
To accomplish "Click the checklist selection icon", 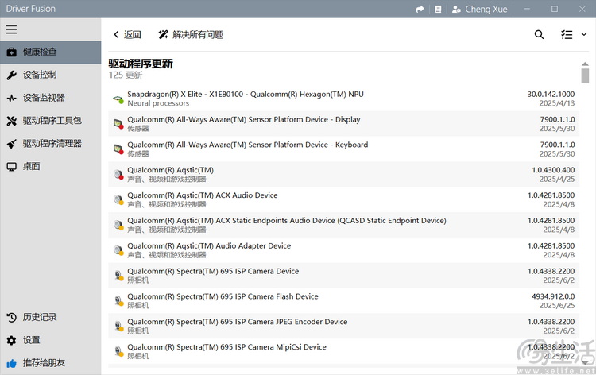I will 567,35.
